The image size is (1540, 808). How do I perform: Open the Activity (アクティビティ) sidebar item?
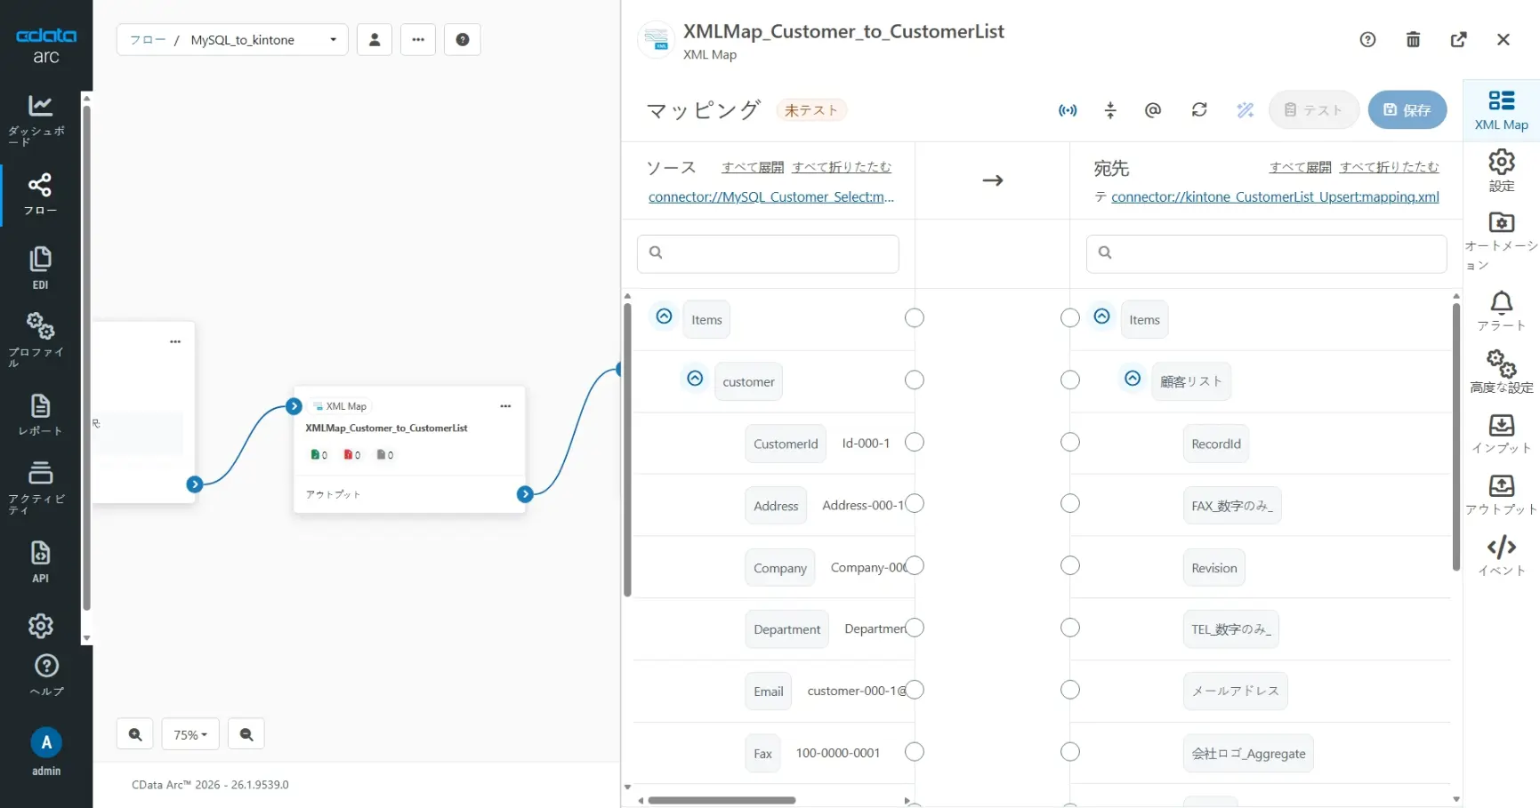click(x=40, y=487)
